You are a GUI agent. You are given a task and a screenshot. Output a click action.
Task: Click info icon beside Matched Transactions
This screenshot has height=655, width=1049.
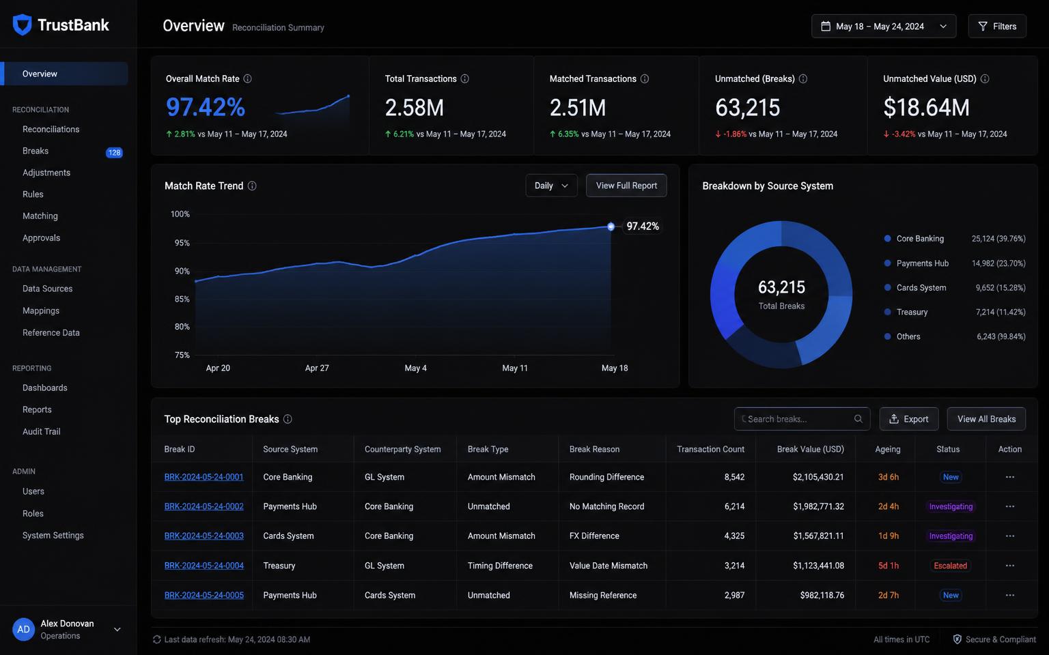pyautogui.click(x=645, y=78)
